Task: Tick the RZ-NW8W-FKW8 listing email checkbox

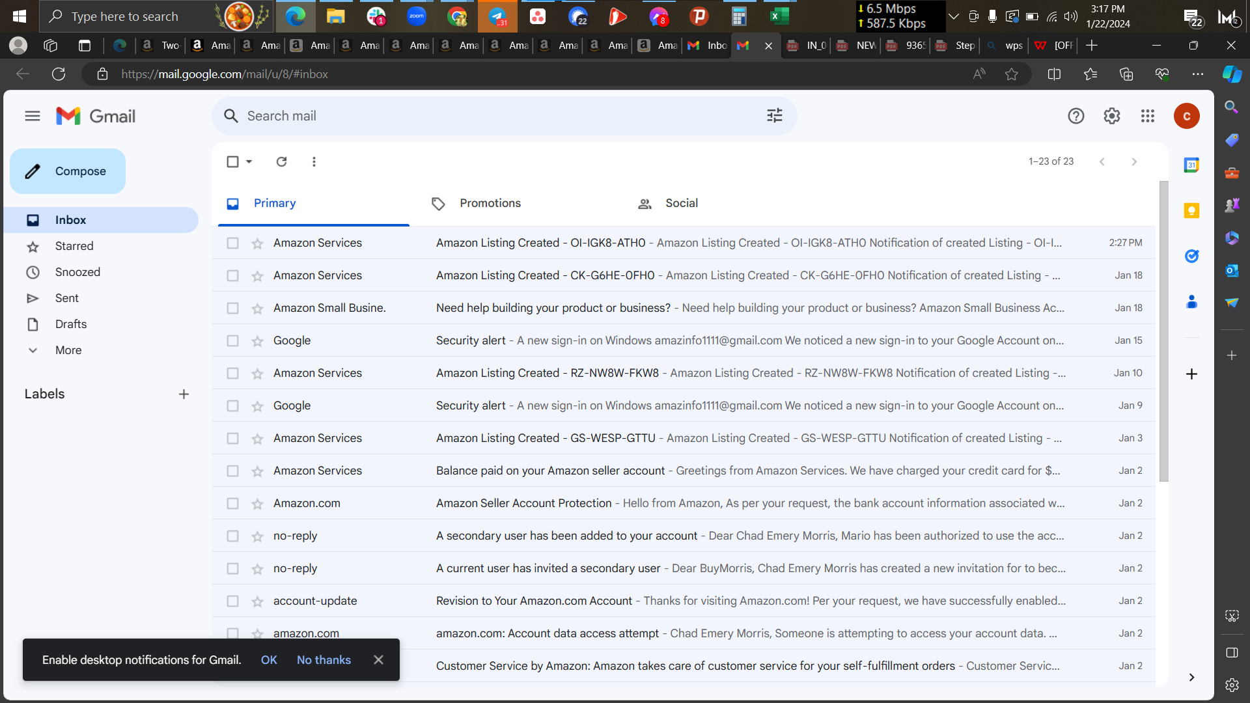Action: [232, 373]
